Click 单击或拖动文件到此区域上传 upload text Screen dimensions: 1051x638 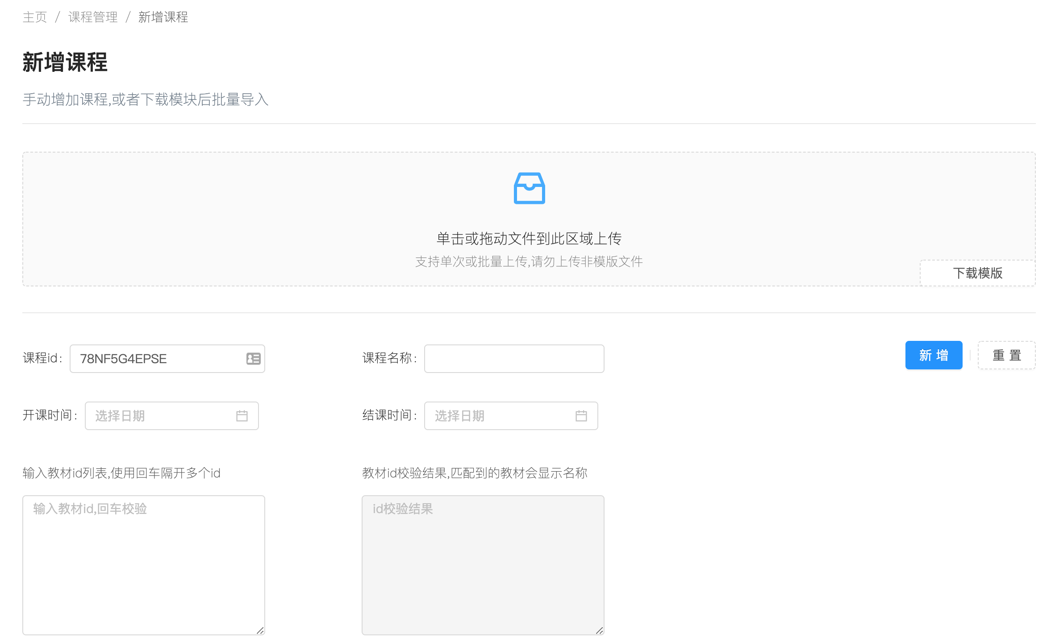tap(529, 239)
